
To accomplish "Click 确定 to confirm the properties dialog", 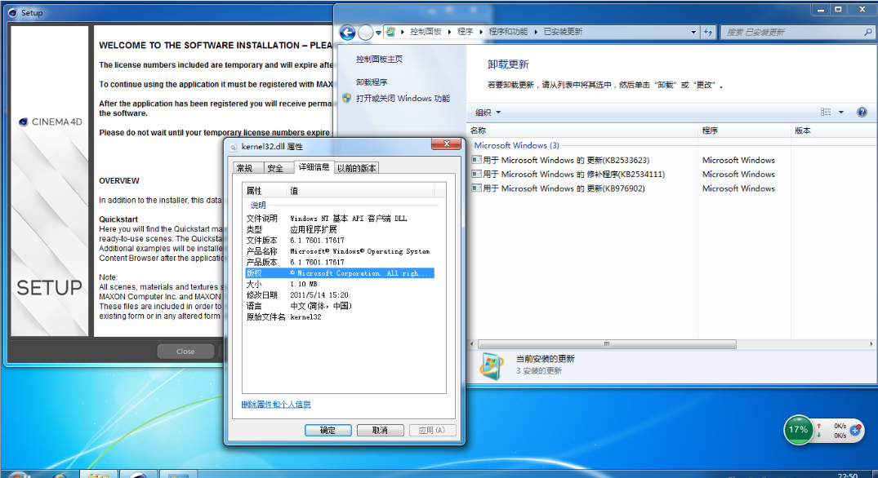I will pyautogui.click(x=328, y=430).
